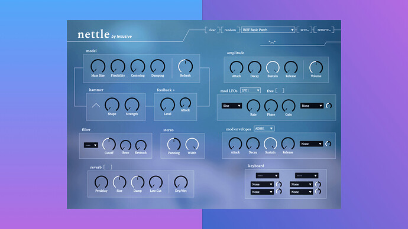This screenshot has width=408, height=229.
Task: Click the LFO Gain knob
Action: pos(289,106)
